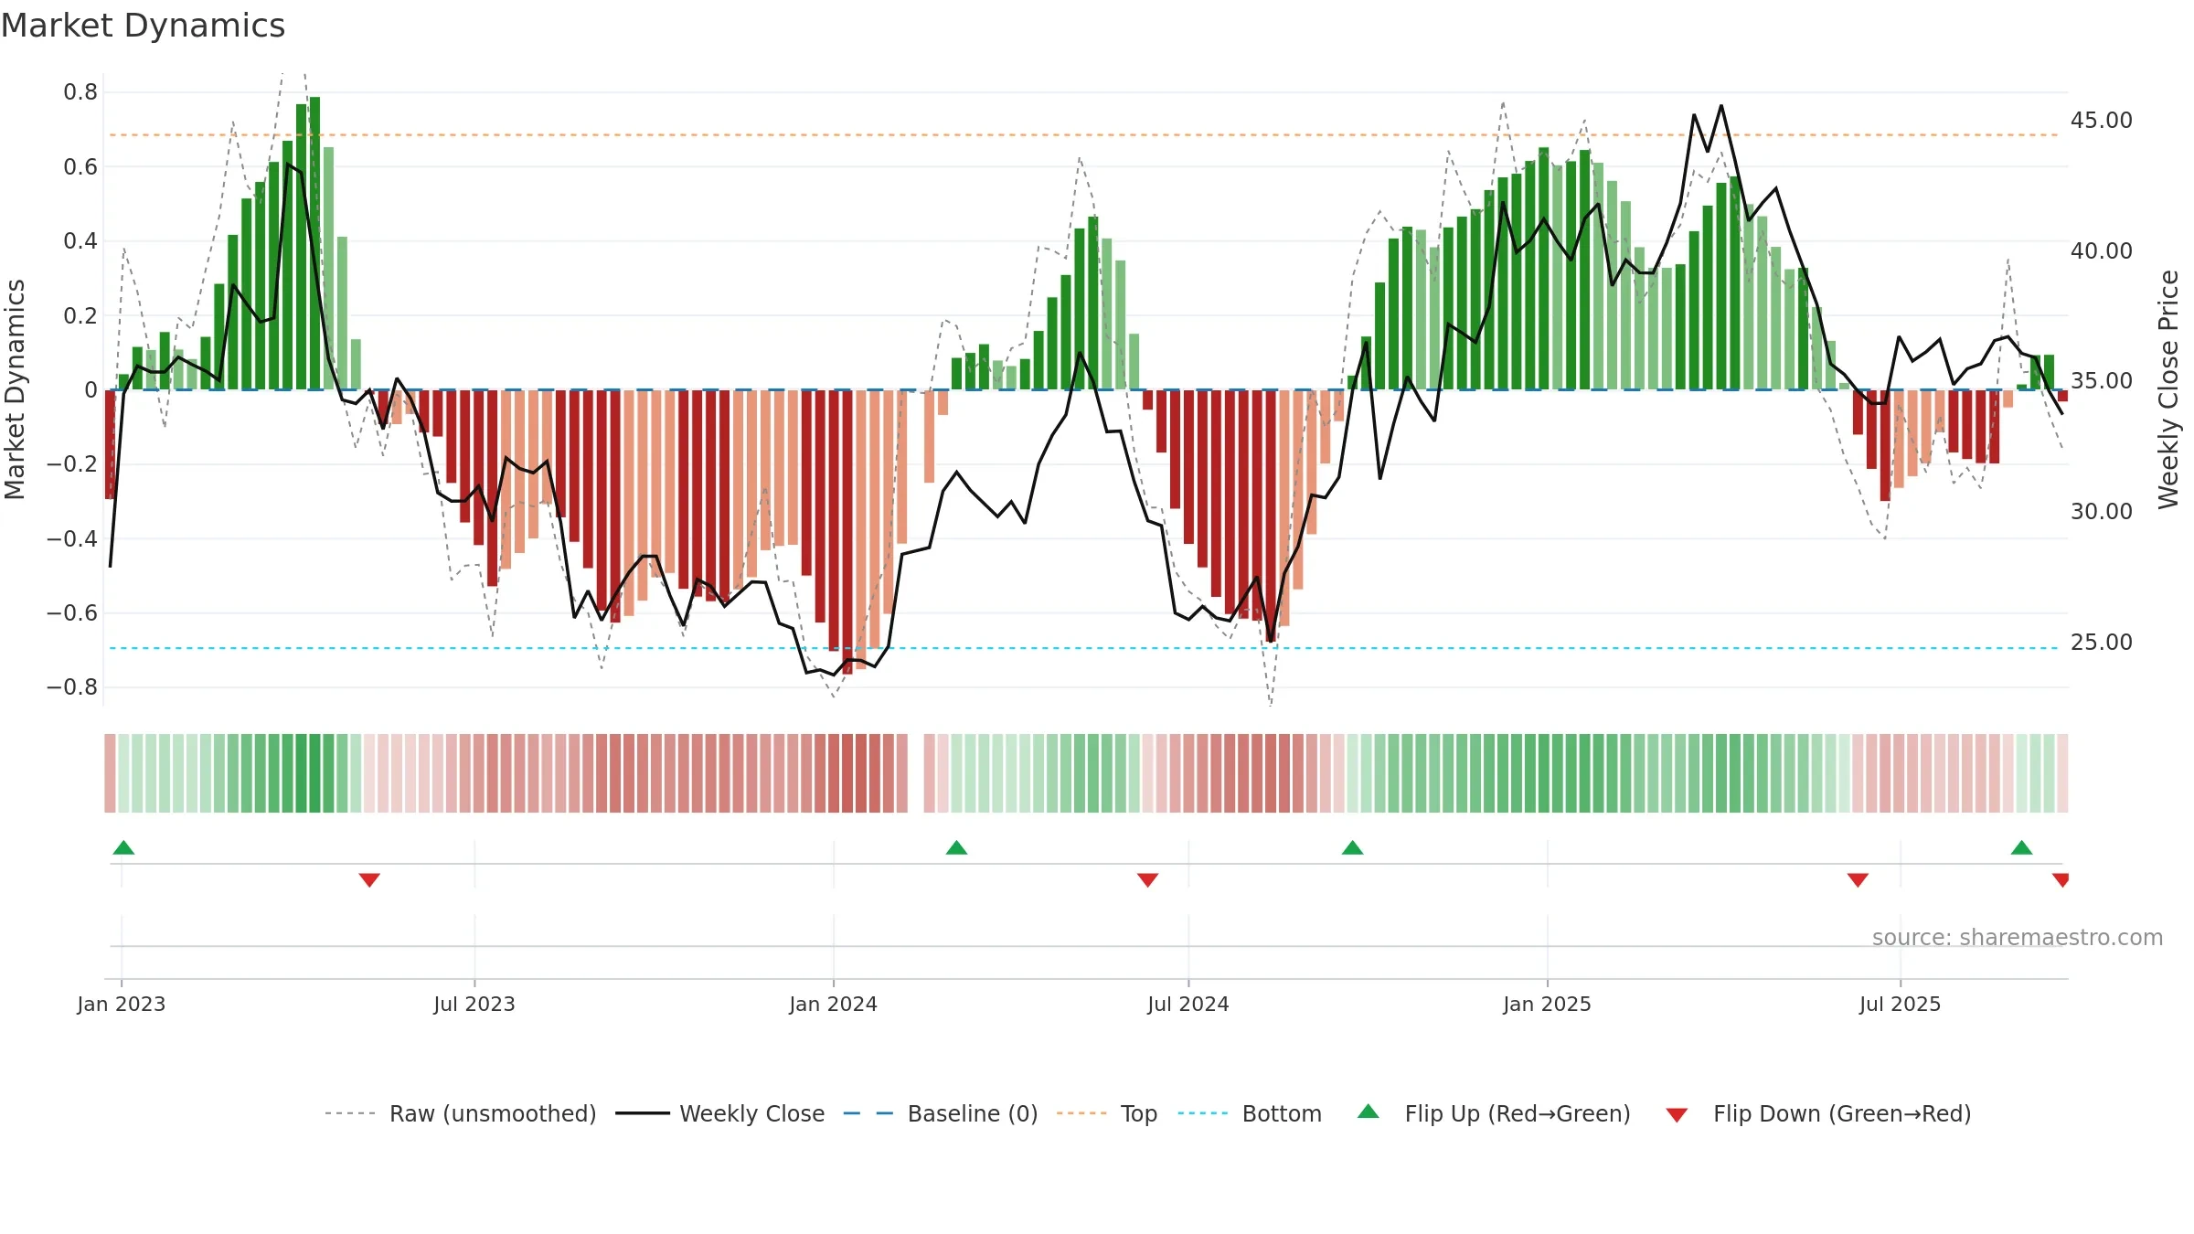The image size is (2194, 1234).
Task: Click the Flip Up marker near March 2024
Action: pyautogui.click(x=956, y=847)
